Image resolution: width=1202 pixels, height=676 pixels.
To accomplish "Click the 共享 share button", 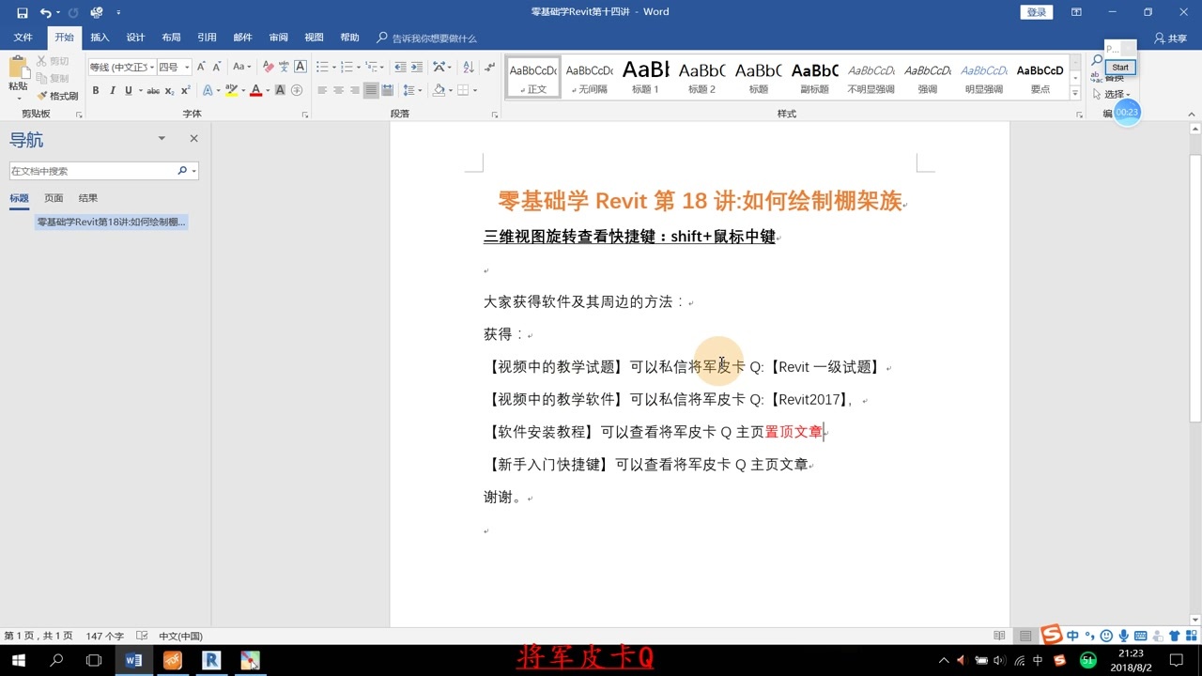I will point(1171,38).
